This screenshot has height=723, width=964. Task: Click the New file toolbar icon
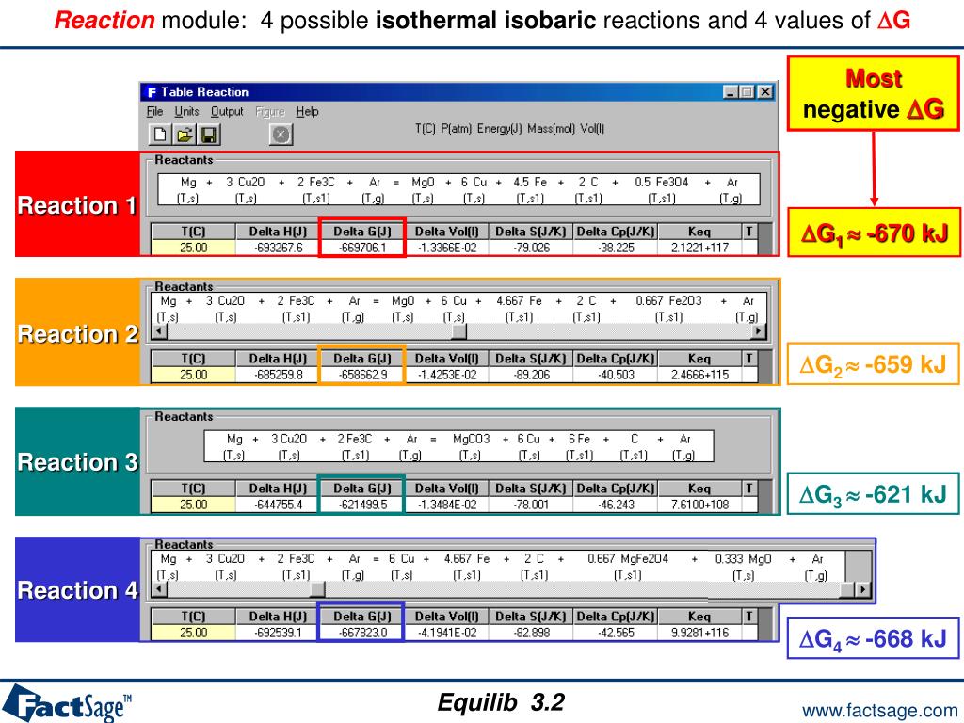(x=160, y=135)
